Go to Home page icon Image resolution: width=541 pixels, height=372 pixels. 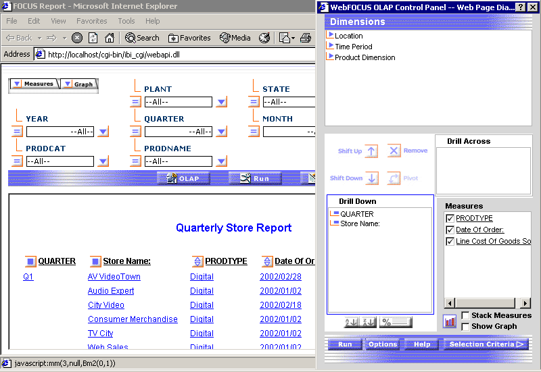coord(110,38)
